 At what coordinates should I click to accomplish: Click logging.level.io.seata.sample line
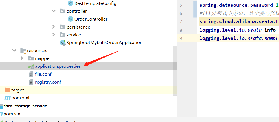click(x=239, y=38)
